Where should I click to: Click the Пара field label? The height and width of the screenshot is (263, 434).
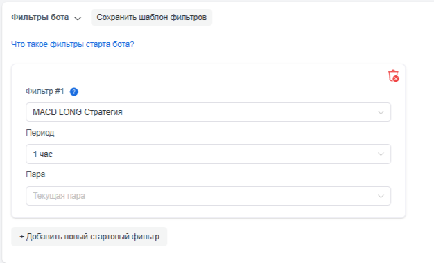tap(35, 174)
